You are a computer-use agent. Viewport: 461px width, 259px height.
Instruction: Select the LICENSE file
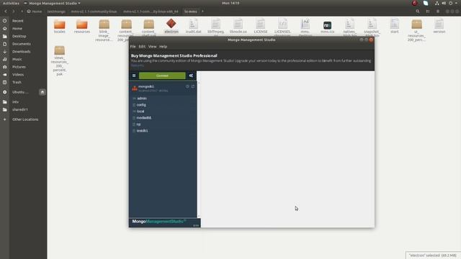pyautogui.click(x=261, y=26)
